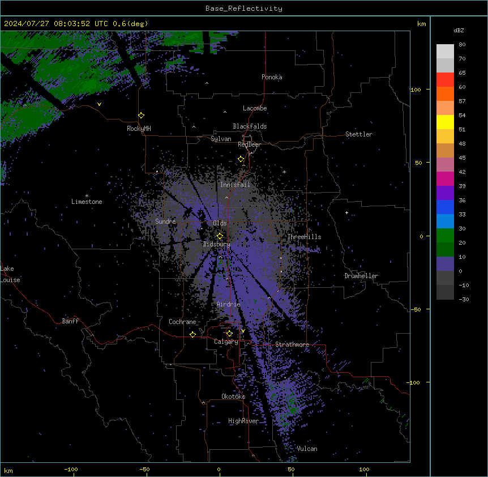Click the 50 tick on horizontal km axis
The image size is (488, 477).
[x=292, y=469]
